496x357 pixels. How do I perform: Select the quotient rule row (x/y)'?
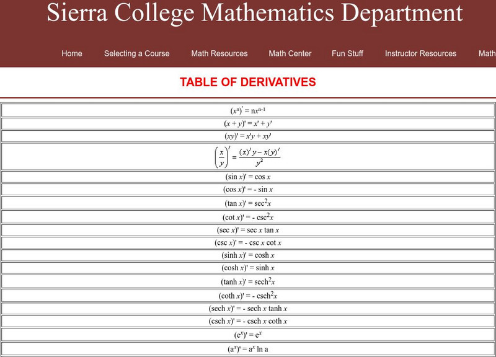(247, 157)
